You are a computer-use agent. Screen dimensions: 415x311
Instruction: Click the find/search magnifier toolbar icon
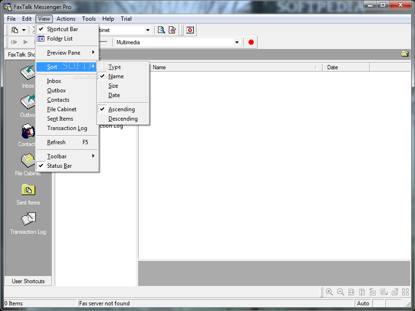click(x=161, y=30)
